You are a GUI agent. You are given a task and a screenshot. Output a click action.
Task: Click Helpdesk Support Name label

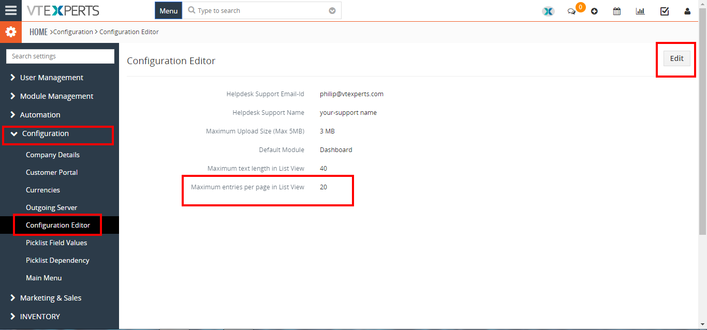(268, 113)
